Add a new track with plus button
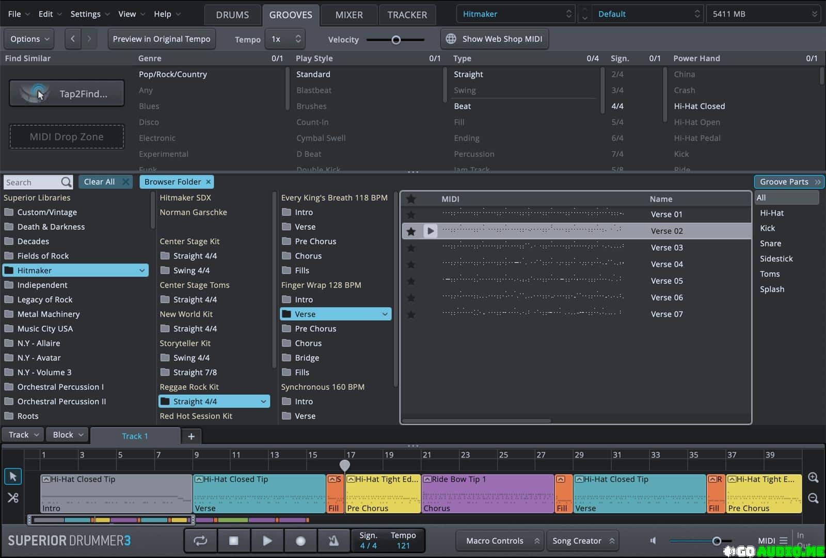 (191, 436)
